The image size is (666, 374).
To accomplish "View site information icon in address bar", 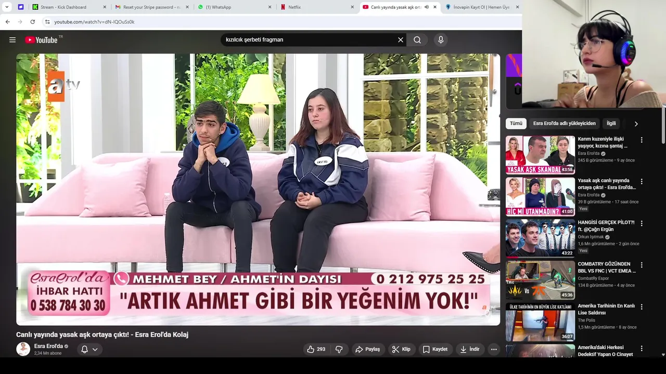I will pos(47,22).
